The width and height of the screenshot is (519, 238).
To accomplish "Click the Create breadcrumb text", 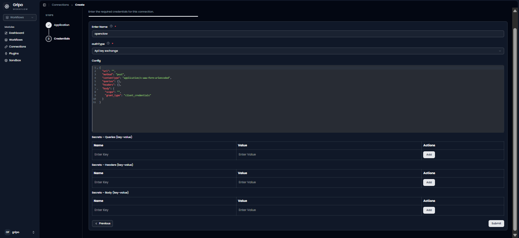I will pos(80,5).
